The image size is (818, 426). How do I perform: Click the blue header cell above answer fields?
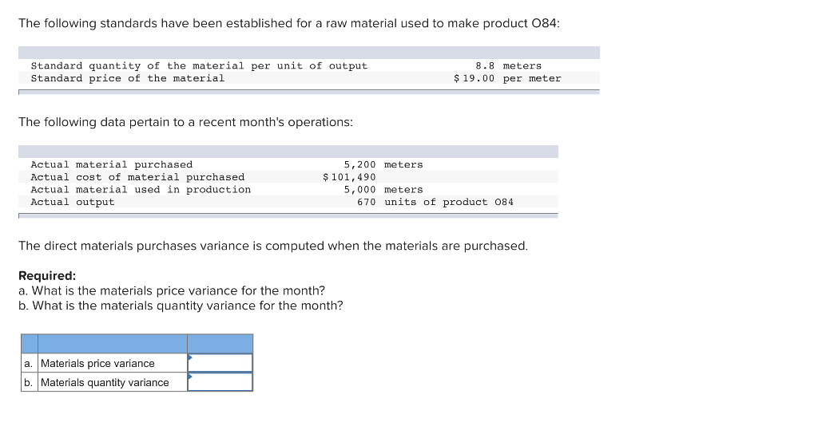pyautogui.click(x=220, y=344)
